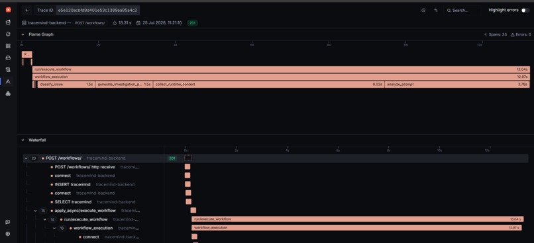Open the Logs scroll icon in sidebar
534x243 pixels.
8,69
